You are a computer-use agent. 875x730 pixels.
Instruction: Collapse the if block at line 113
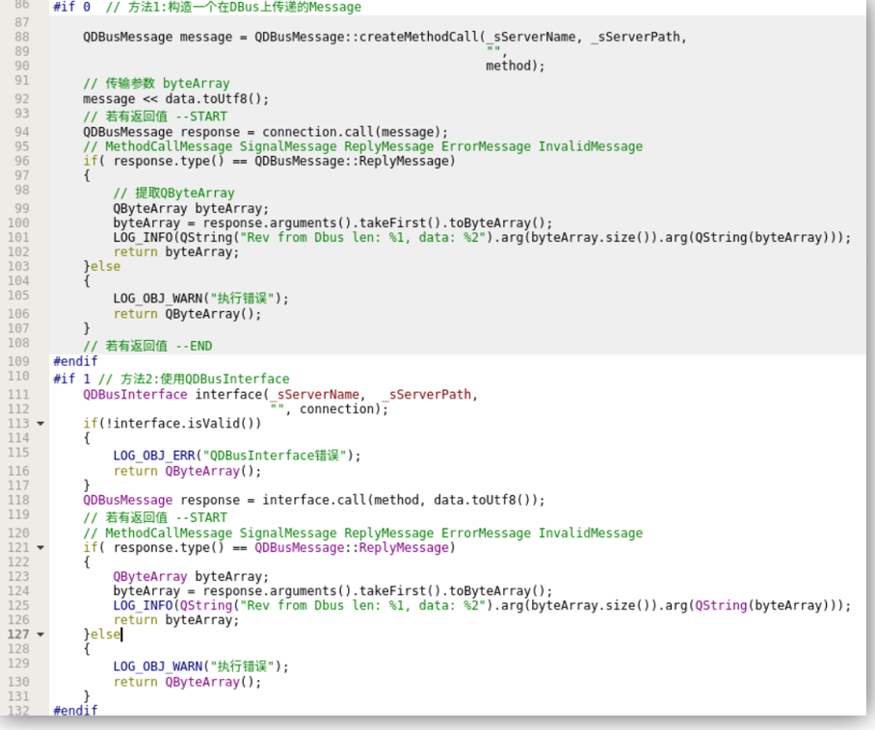click(x=39, y=423)
